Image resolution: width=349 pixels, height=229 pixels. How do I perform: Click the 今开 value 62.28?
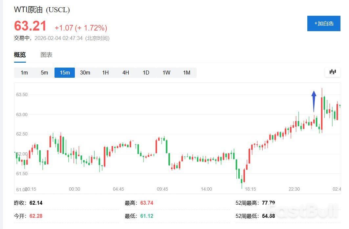[x=36, y=216]
